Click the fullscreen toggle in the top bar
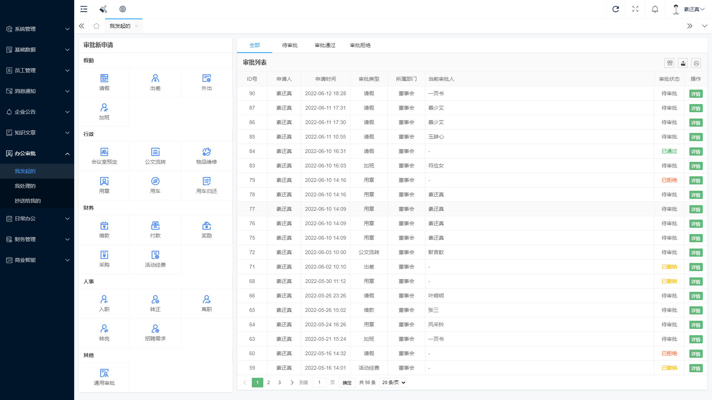Viewport: 712px width, 400px height. click(635, 9)
